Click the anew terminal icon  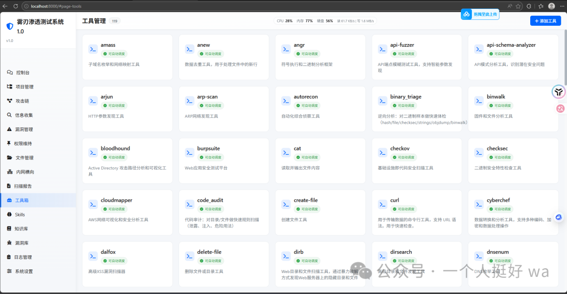[190, 49]
